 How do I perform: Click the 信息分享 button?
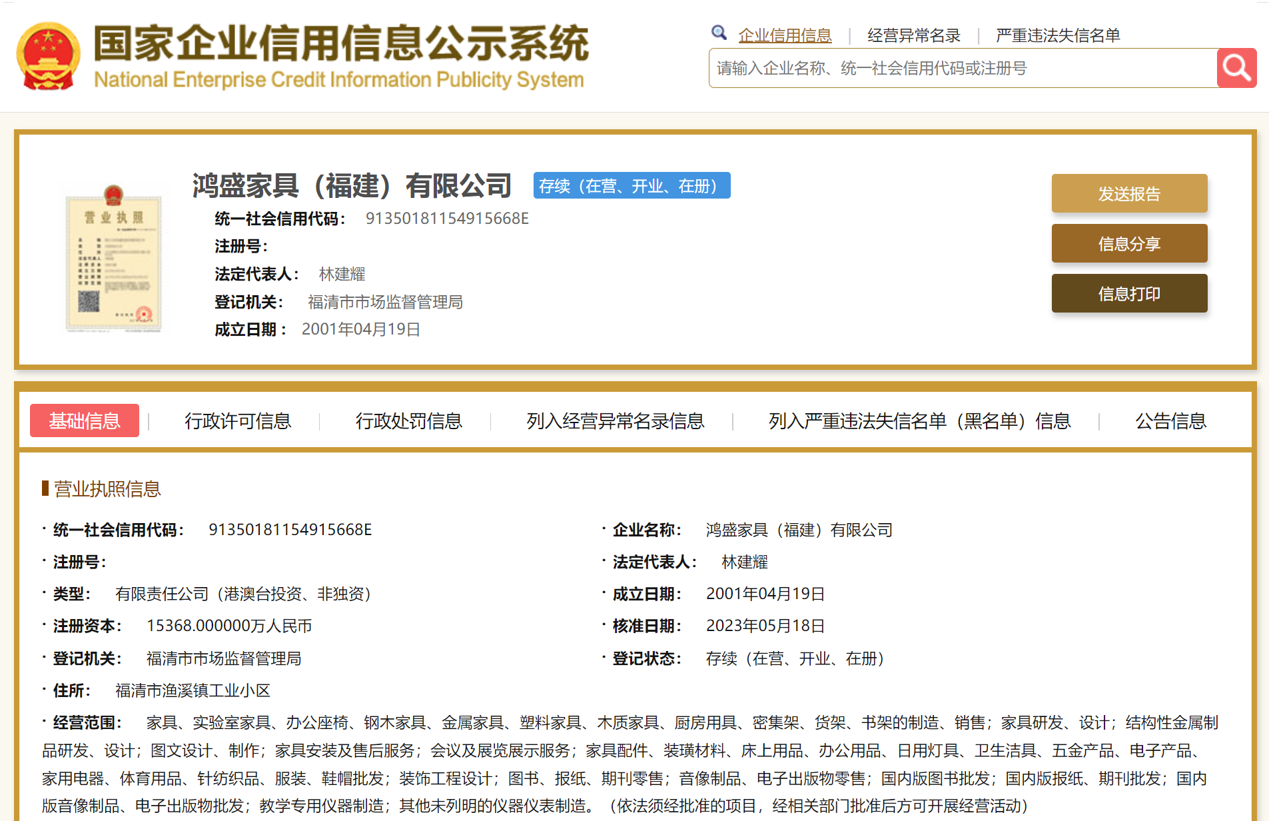(1129, 244)
